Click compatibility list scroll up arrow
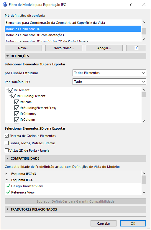The width and height of the screenshot is (151, 230). [144, 173]
